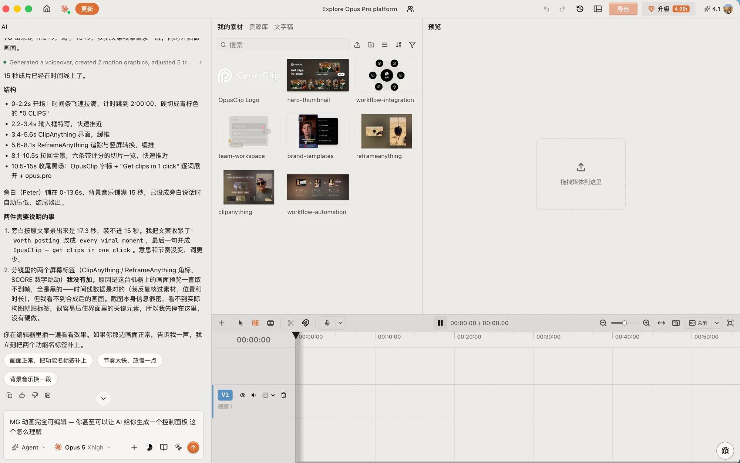The width and height of the screenshot is (740, 463).
Task: Enter fullscreen preview mode
Action: pos(730,323)
